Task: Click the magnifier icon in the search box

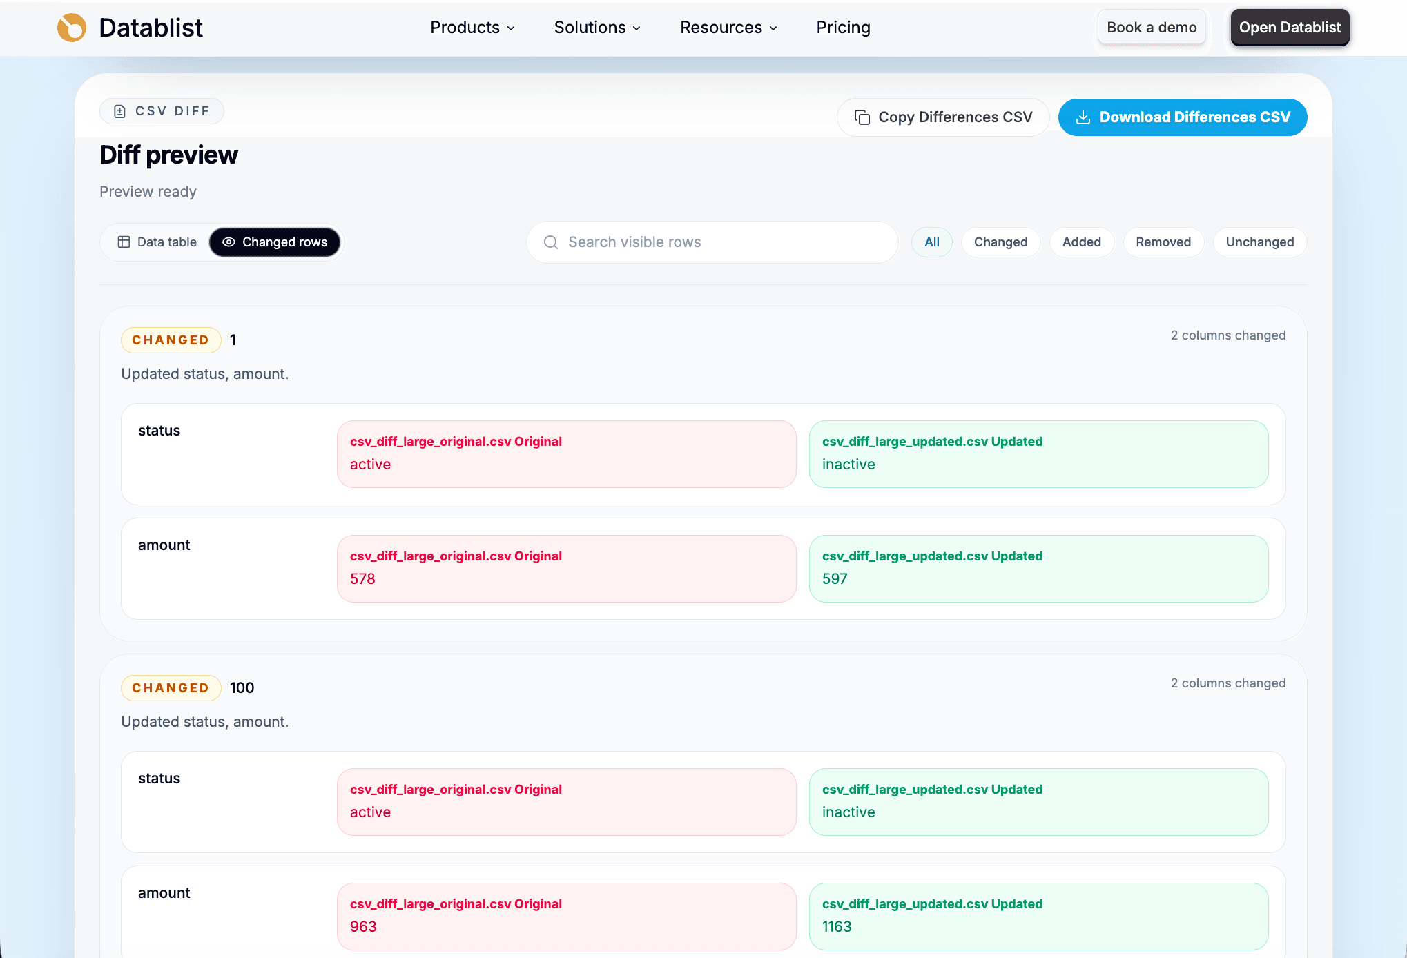Action: [551, 242]
